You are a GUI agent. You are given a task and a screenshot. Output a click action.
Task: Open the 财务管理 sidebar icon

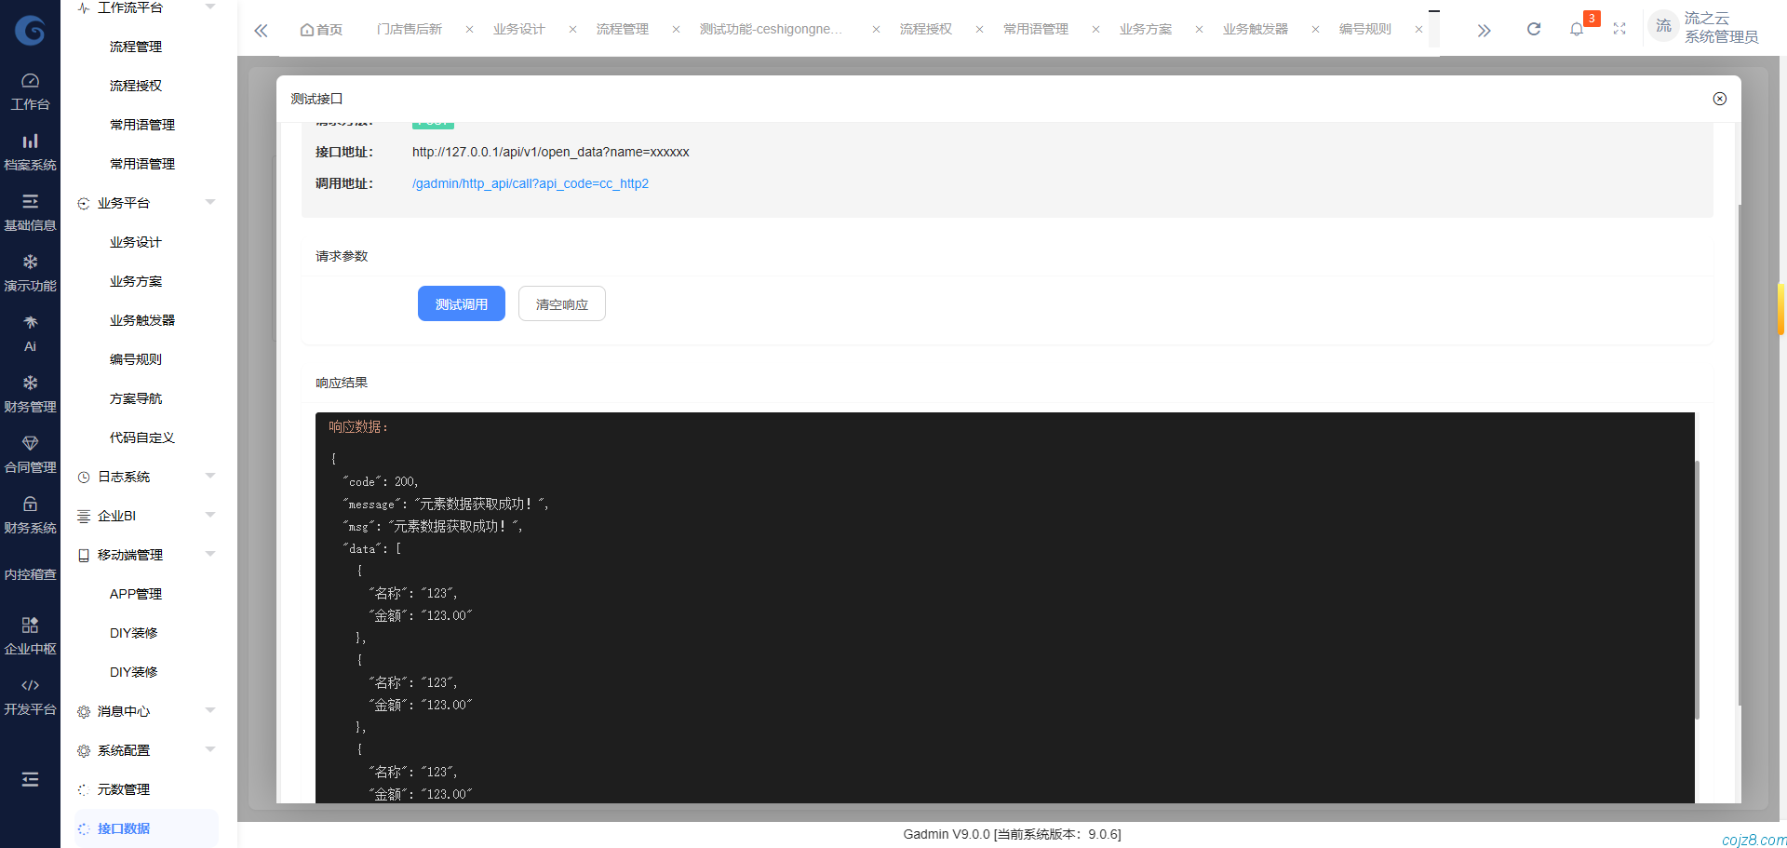30,392
